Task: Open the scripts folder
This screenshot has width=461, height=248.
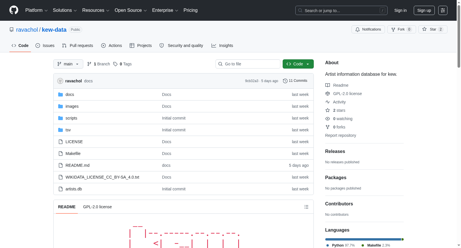Action: (x=71, y=118)
